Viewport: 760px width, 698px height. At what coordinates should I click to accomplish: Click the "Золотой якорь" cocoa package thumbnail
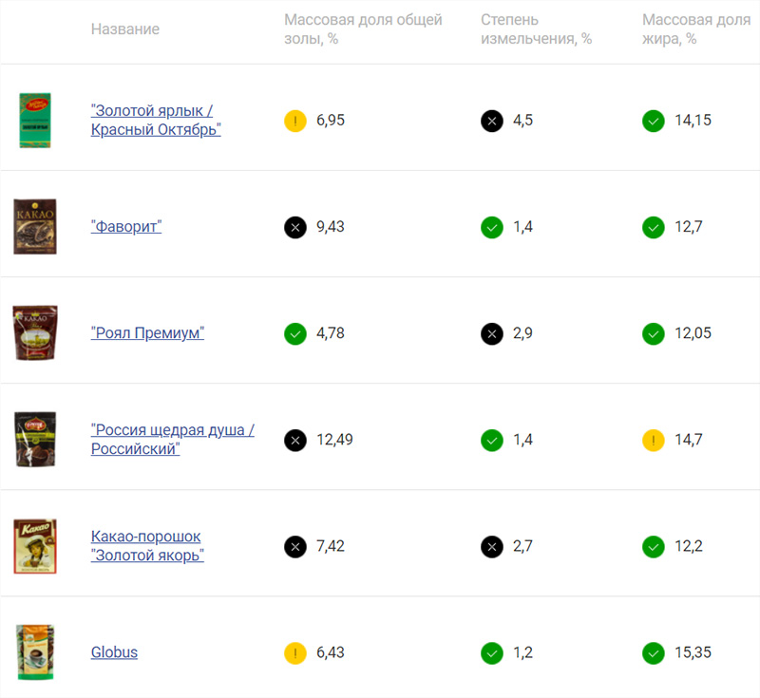click(36, 546)
